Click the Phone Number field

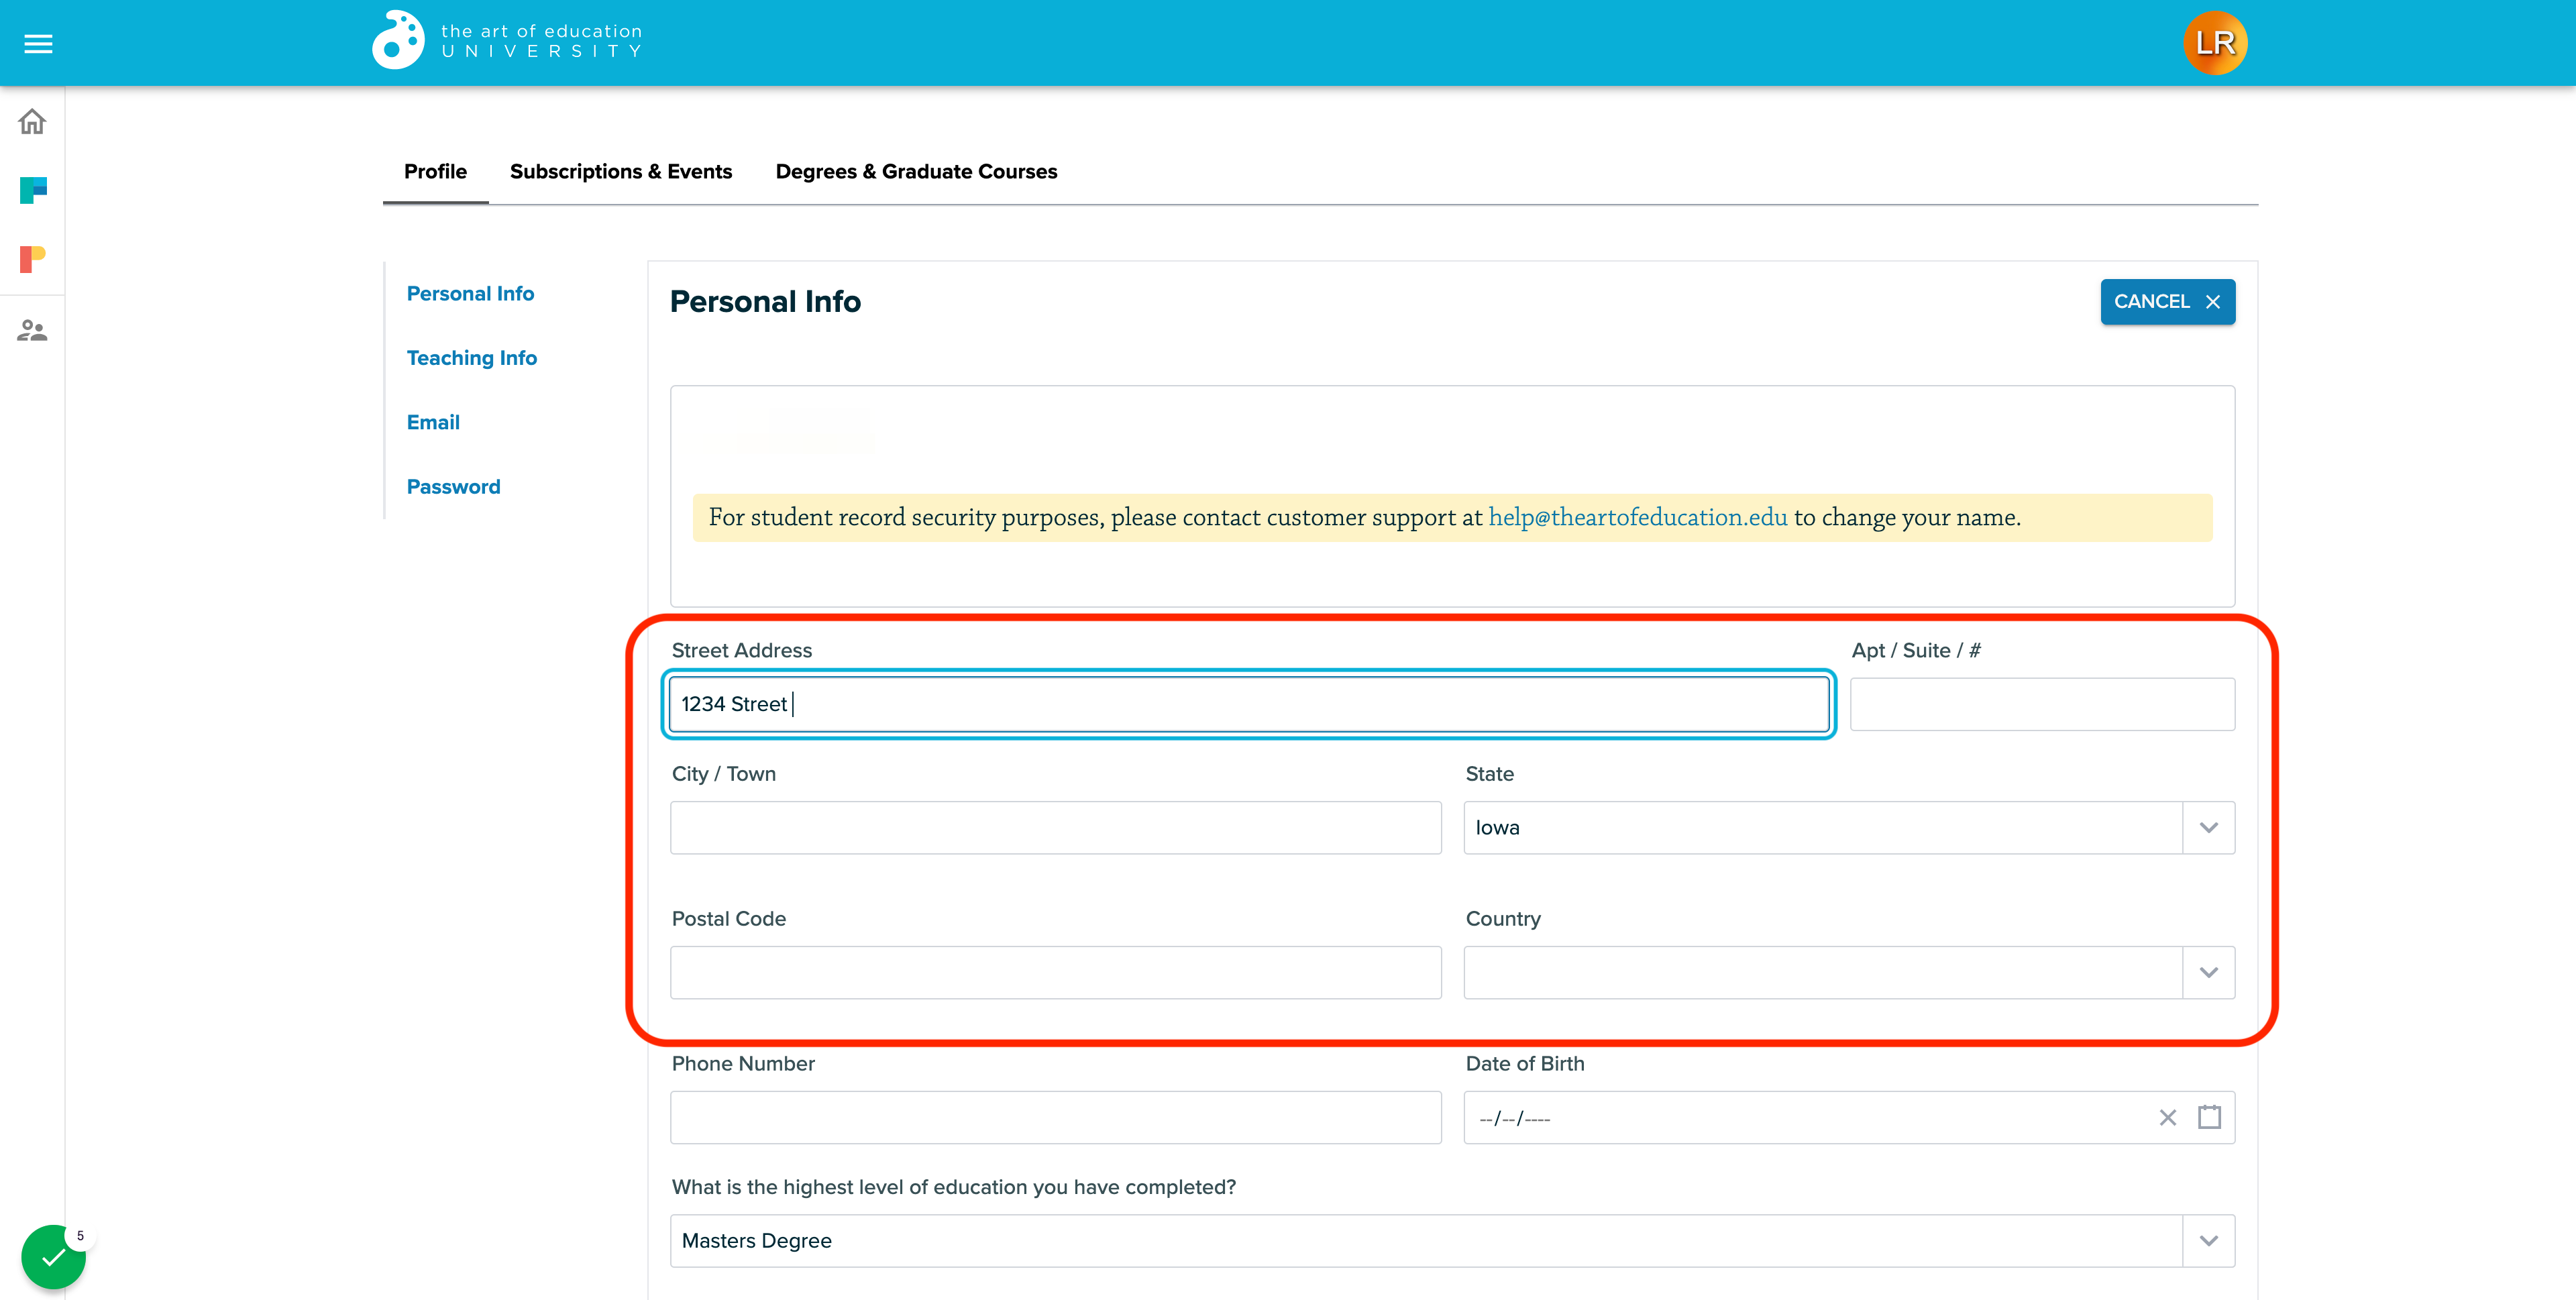click(x=1055, y=1118)
